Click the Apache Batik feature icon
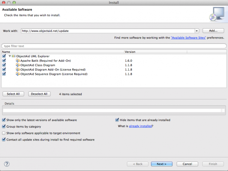Viewport: 228px width, 171px height. (18, 60)
